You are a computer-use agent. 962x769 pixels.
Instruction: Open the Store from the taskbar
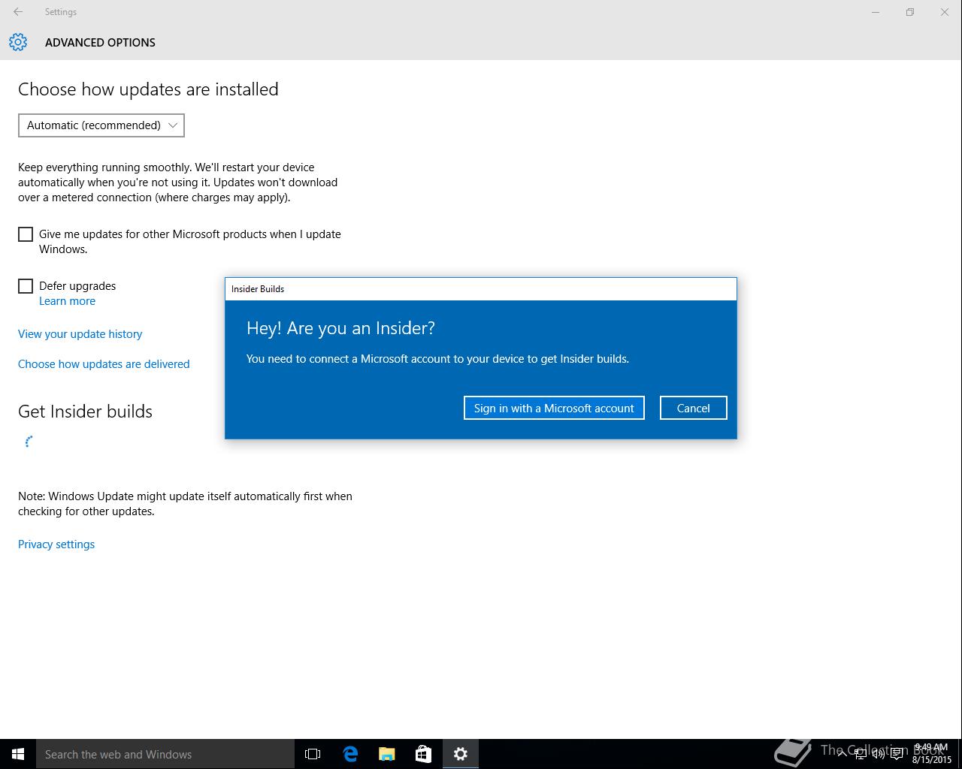coord(424,754)
